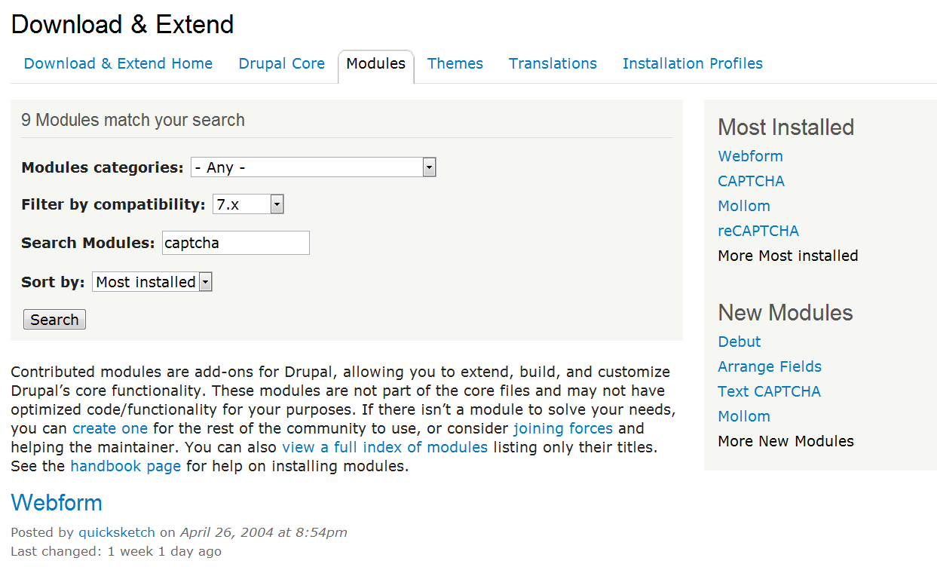Click the More New Modules link
The image size is (937, 567).
click(x=785, y=441)
